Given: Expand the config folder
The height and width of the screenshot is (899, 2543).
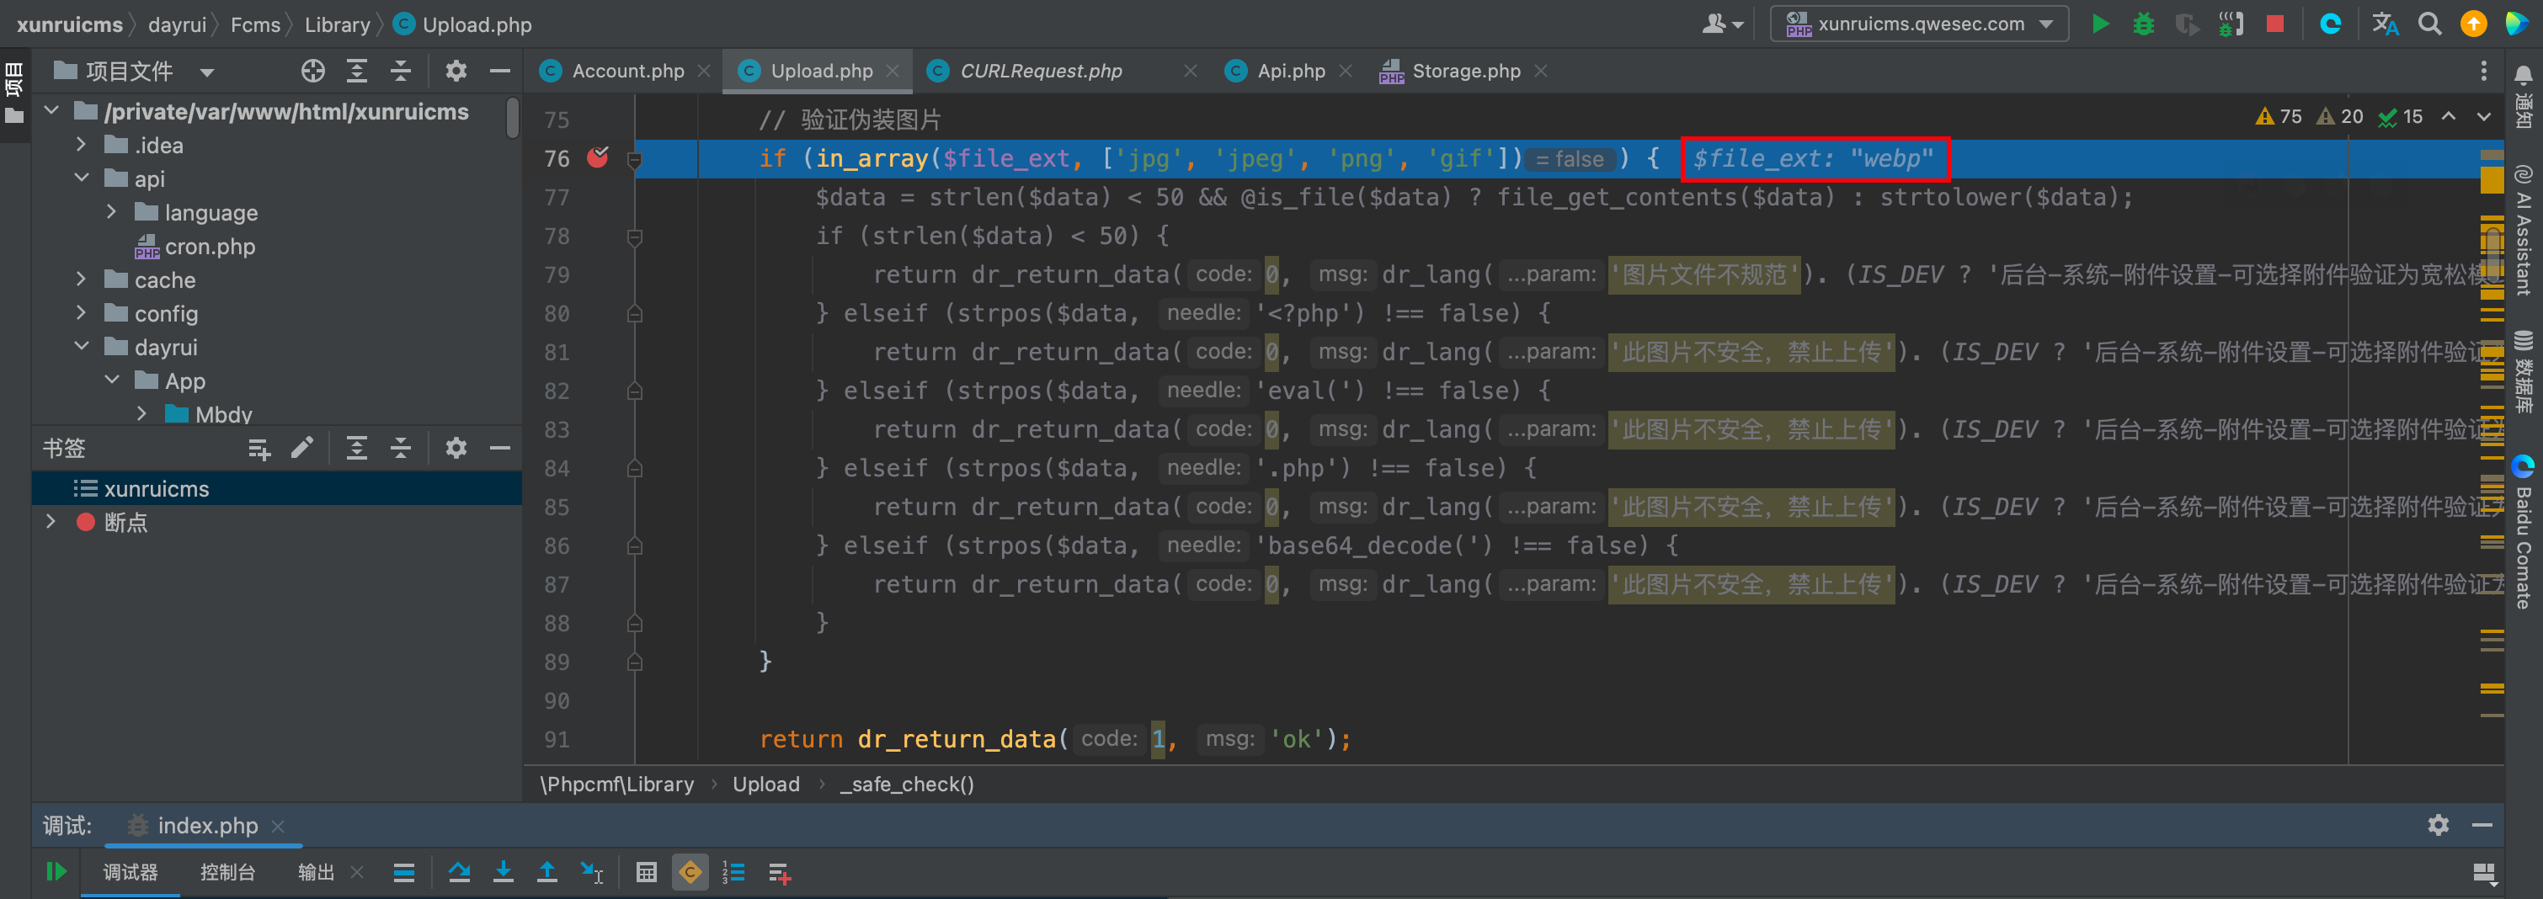Looking at the screenshot, I should pyautogui.click(x=81, y=313).
